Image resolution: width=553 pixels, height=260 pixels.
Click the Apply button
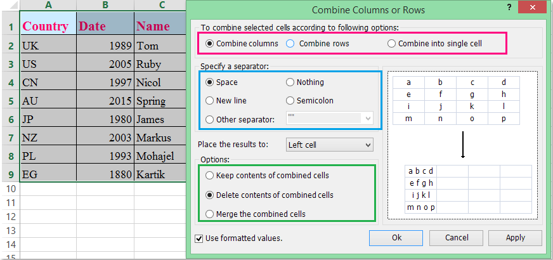(x=515, y=238)
